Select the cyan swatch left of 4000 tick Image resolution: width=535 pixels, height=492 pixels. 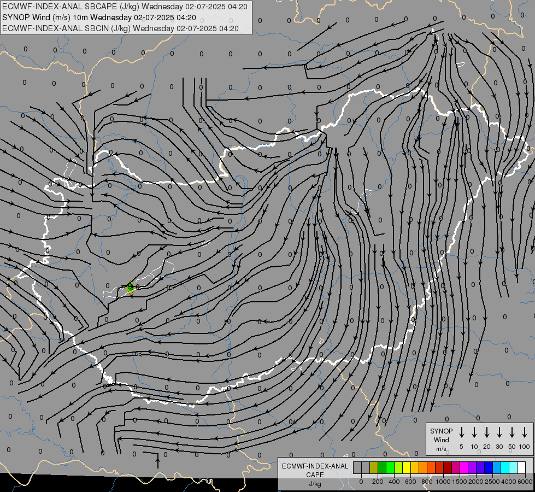504,468
